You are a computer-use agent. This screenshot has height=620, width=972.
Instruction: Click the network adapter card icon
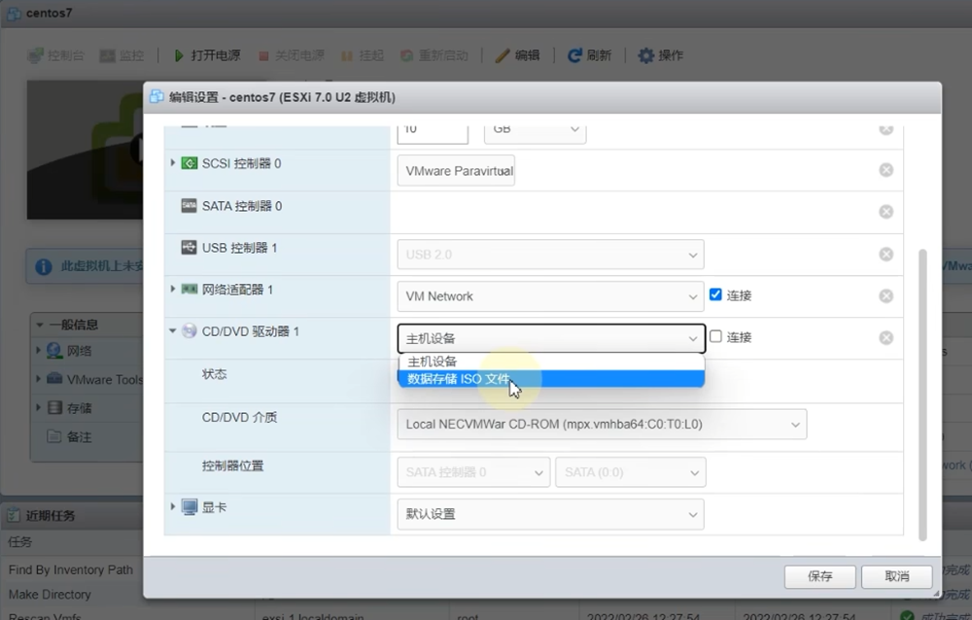(190, 289)
